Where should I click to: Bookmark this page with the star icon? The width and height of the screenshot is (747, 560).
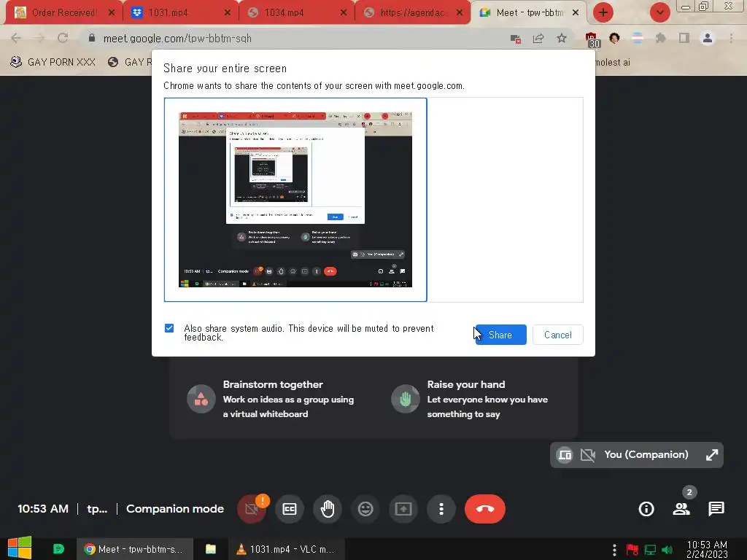[562, 39]
